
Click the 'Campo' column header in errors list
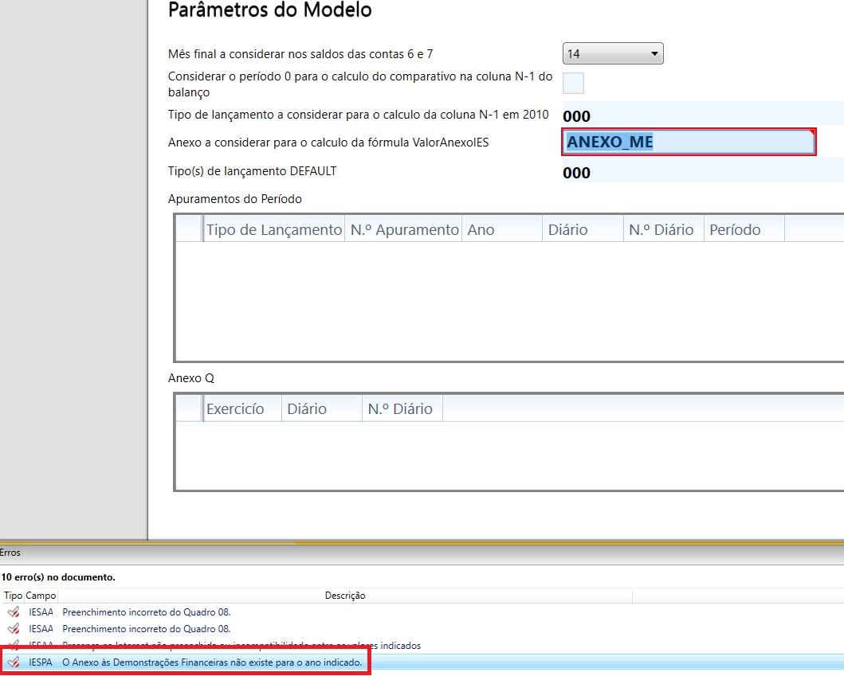click(x=41, y=596)
